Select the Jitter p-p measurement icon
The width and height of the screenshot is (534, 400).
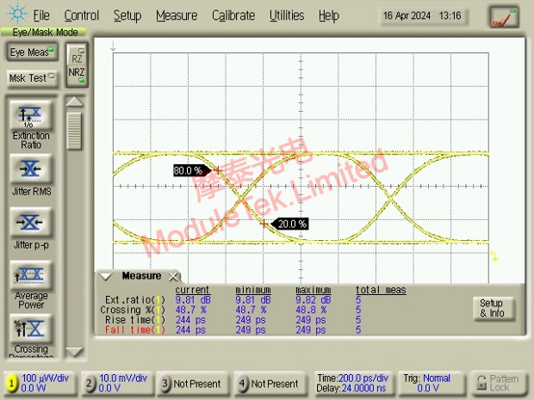click(31, 222)
